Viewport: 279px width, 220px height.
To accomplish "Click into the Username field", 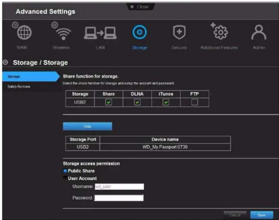I will [119, 187].
